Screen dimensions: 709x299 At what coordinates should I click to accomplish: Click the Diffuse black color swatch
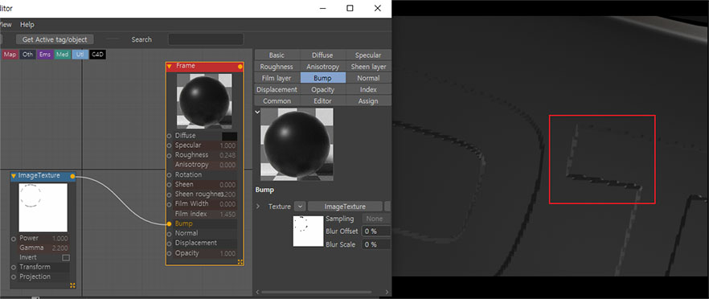[x=229, y=136]
